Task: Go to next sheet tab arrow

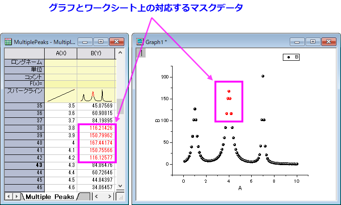Action: 16,197
